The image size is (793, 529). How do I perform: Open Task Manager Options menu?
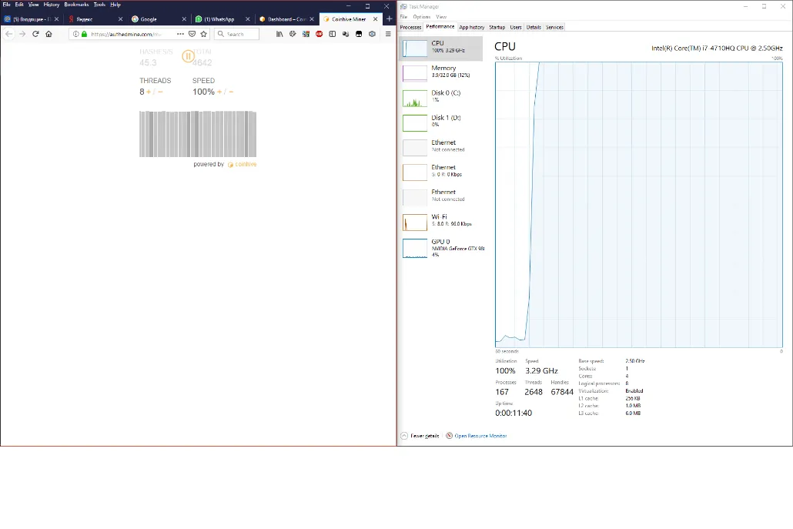[x=421, y=17]
